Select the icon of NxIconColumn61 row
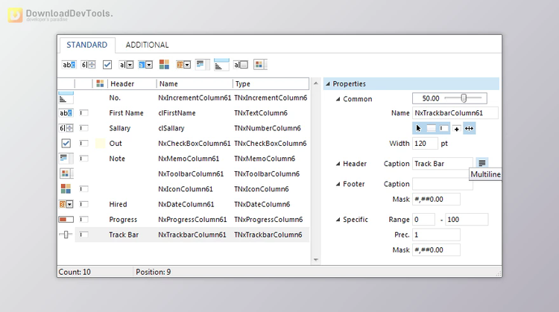This screenshot has width=559, height=312. (x=66, y=189)
